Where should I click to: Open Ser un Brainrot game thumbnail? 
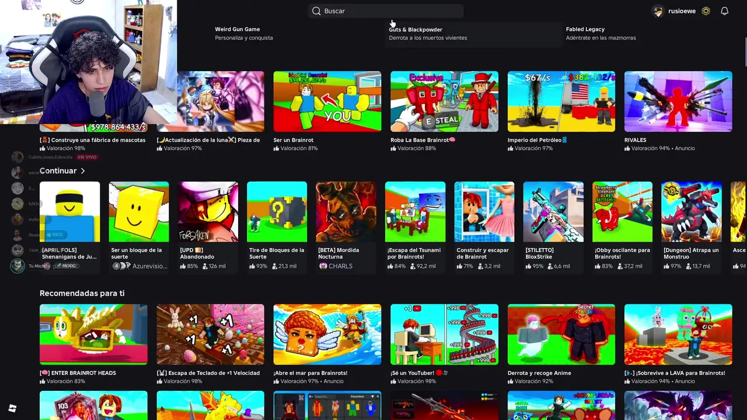coord(327,101)
